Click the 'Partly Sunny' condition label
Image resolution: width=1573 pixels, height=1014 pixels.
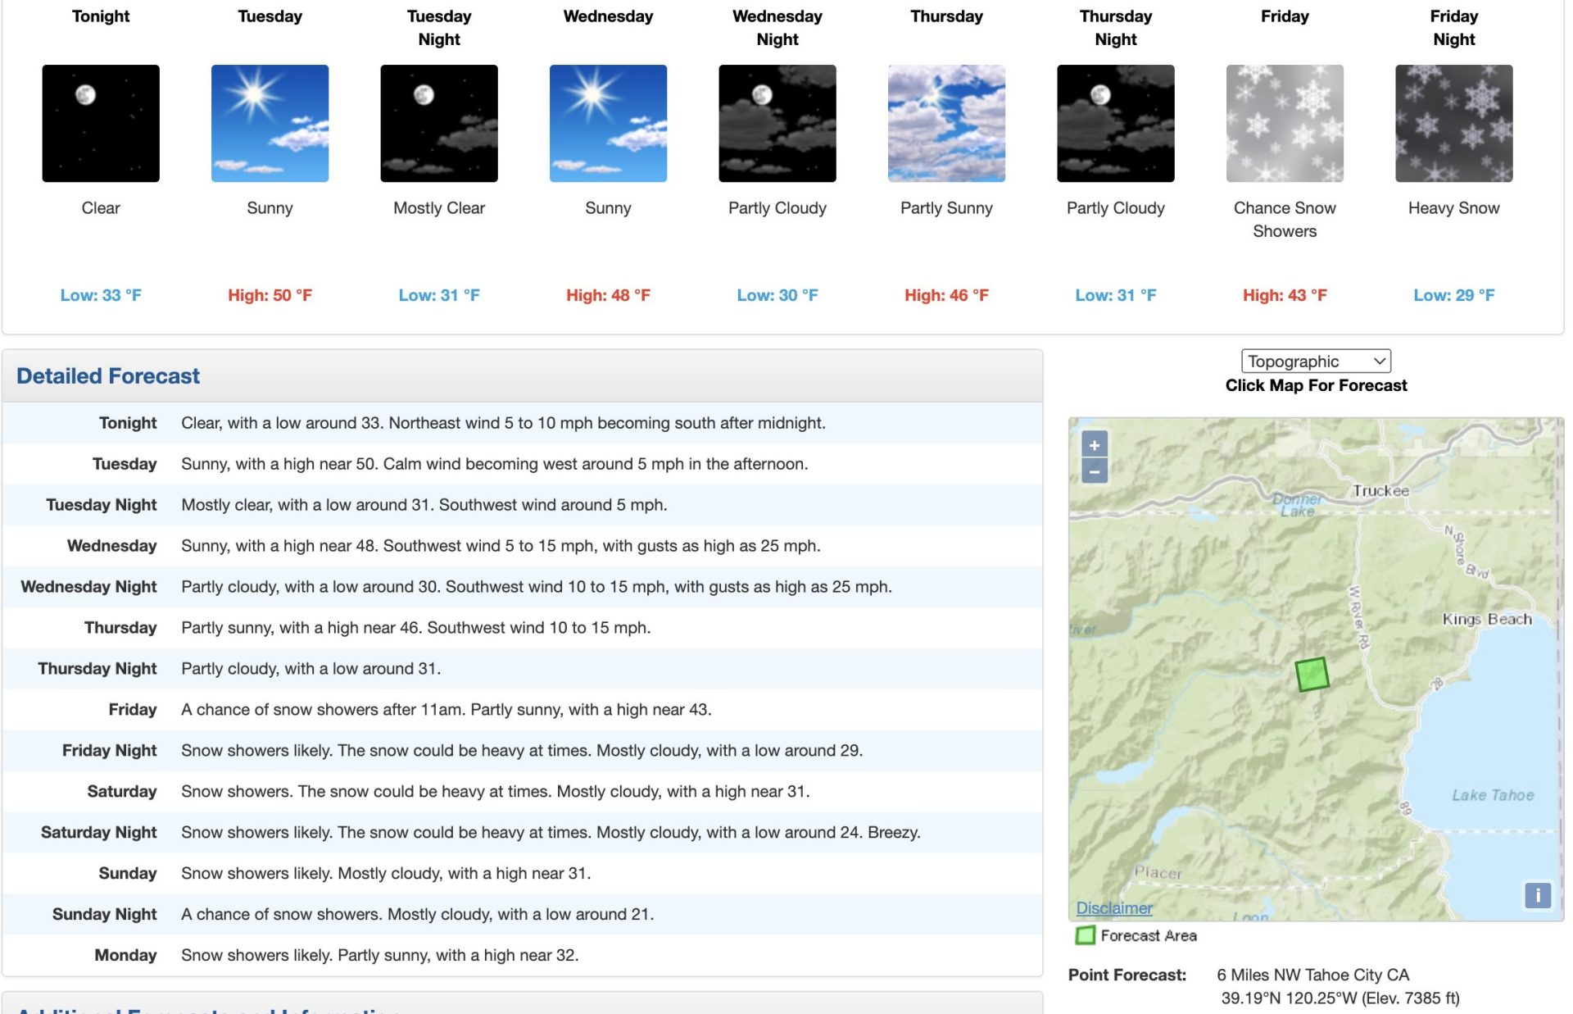[x=946, y=208]
